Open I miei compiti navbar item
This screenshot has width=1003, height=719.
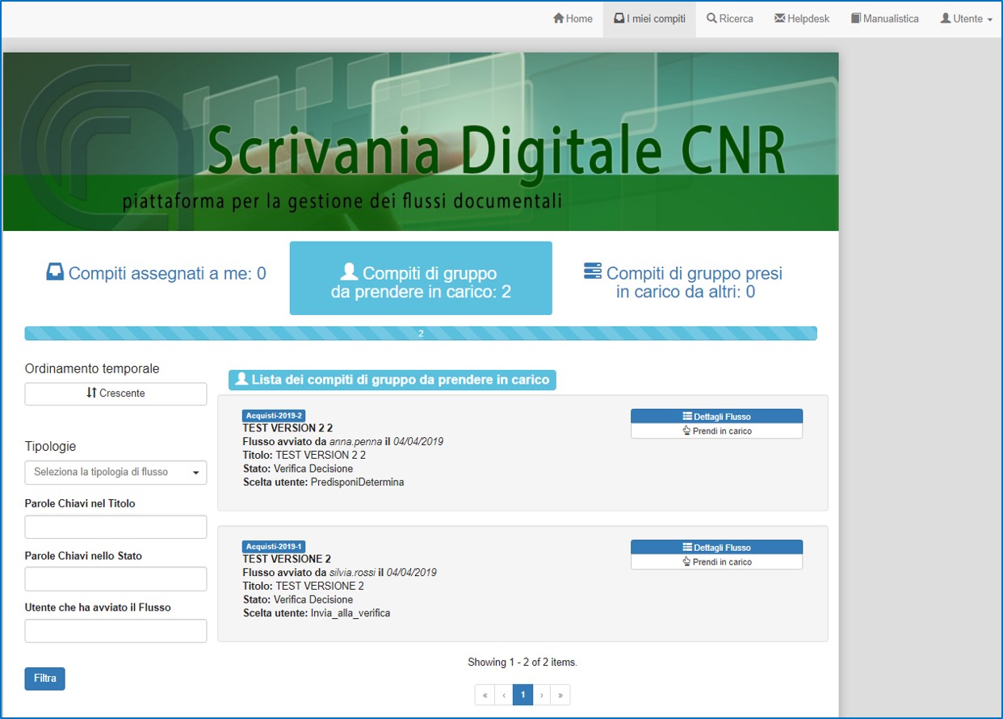point(649,19)
